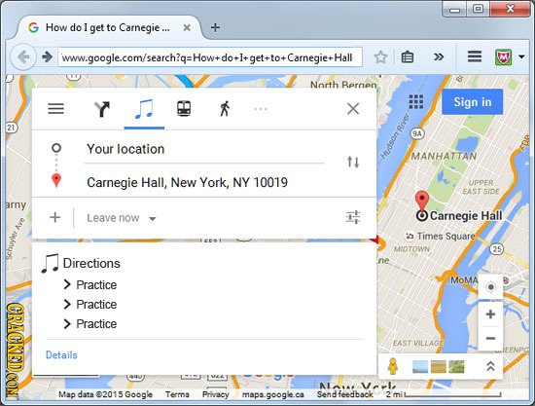Open maps.google.ca link
This screenshot has height=406, width=535.
click(x=273, y=394)
